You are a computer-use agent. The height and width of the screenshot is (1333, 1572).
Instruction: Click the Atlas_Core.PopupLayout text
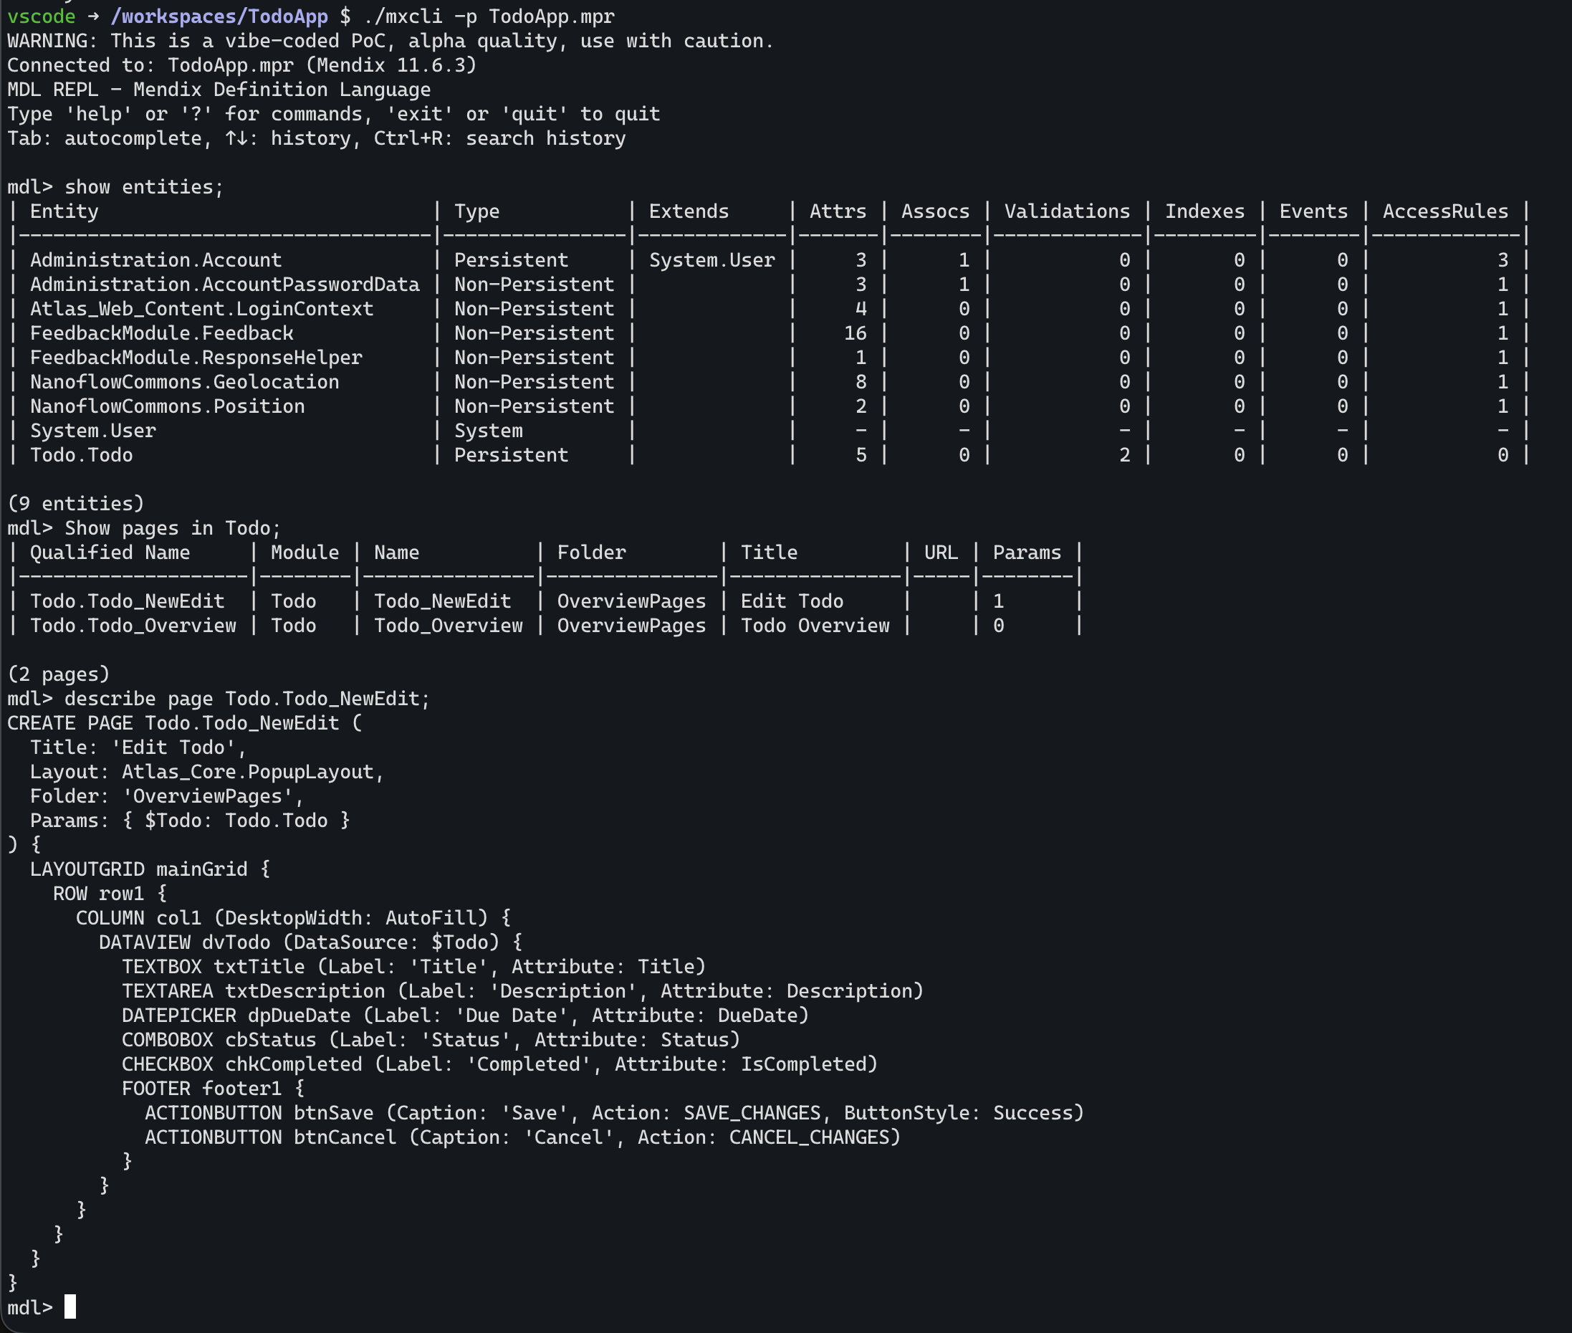tap(248, 772)
